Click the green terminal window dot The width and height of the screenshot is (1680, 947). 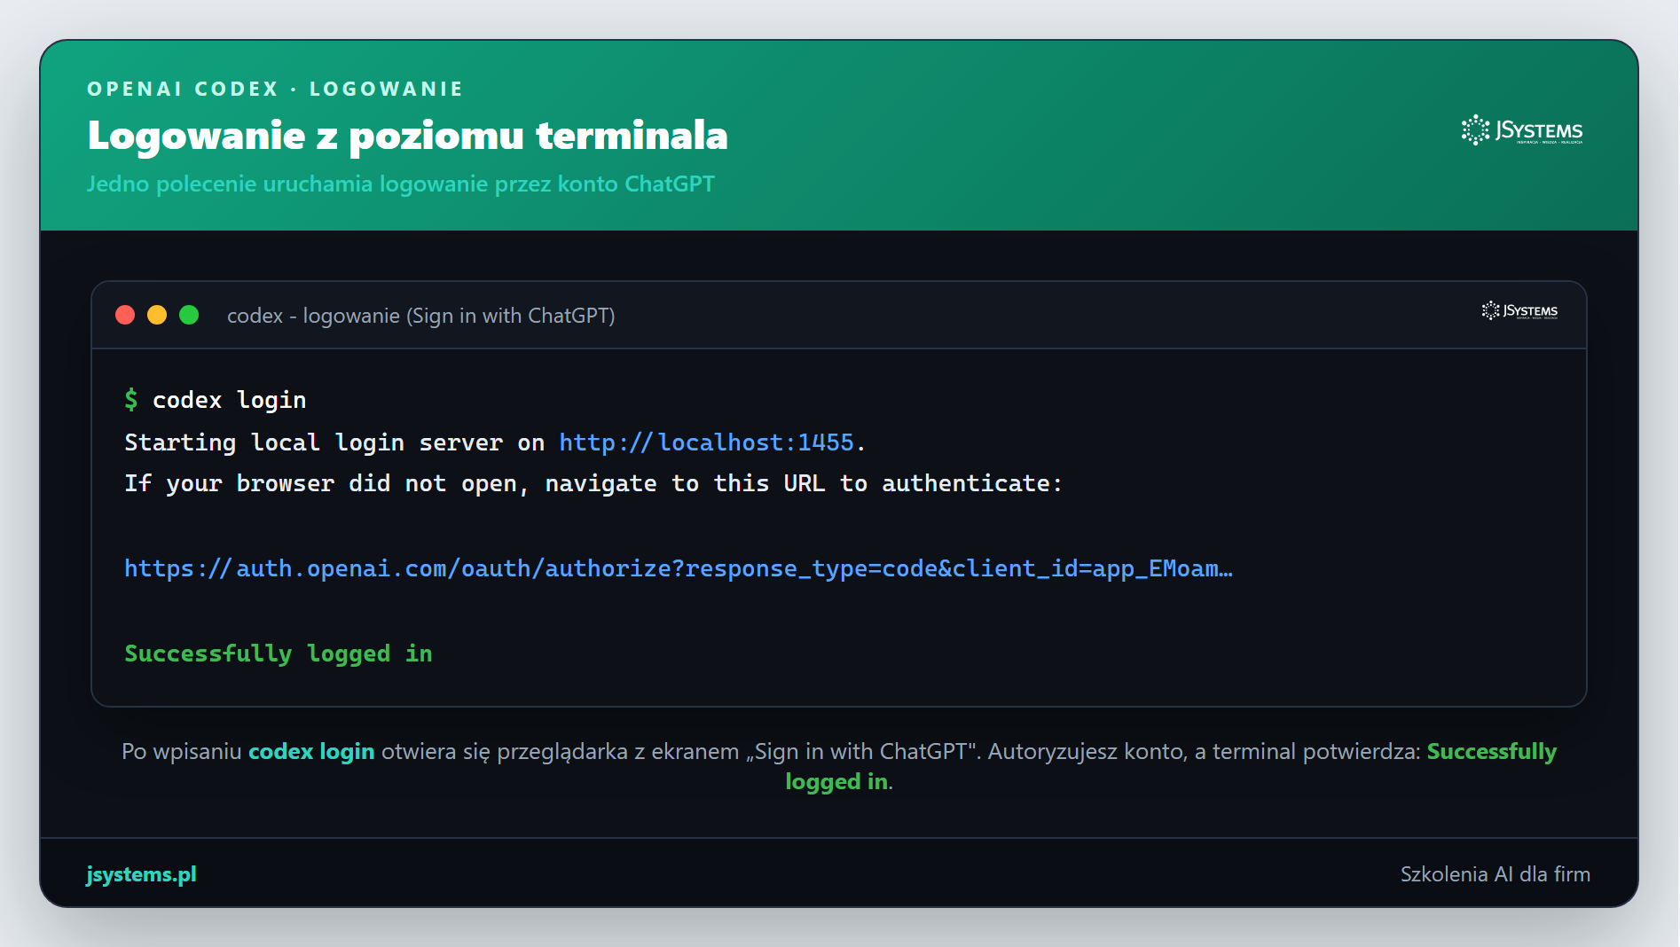pyautogui.click(x=189, y=315)
